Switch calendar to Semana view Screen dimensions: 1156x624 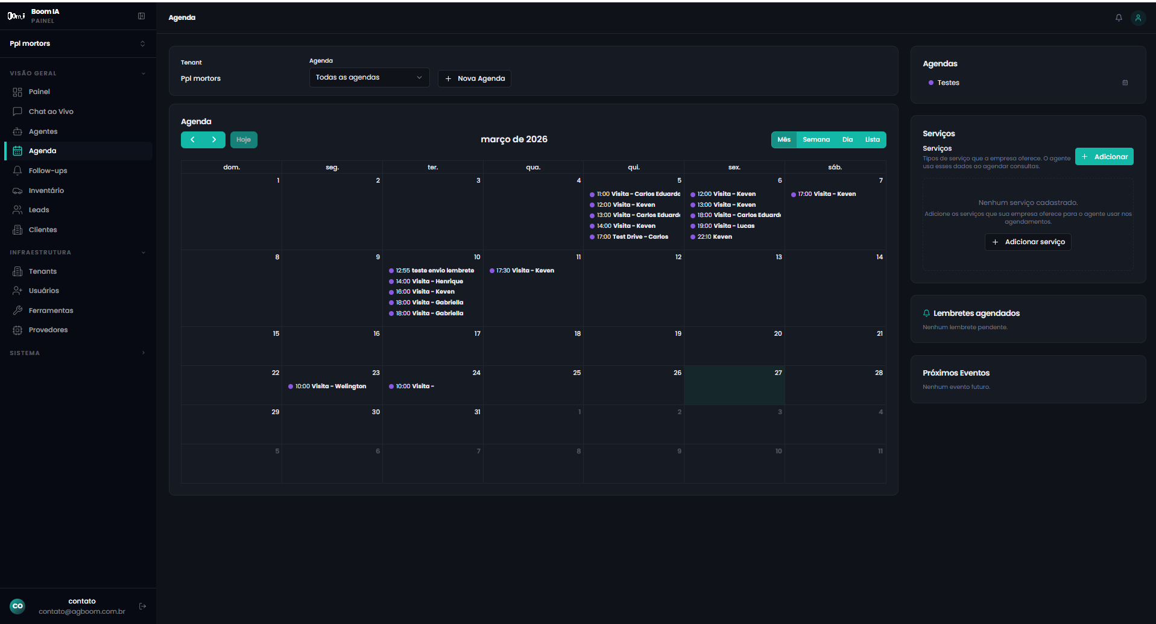click(x=816, y=140)
